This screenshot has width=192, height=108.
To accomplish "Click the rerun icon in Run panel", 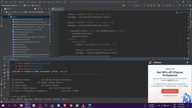I will pos(4,62).
